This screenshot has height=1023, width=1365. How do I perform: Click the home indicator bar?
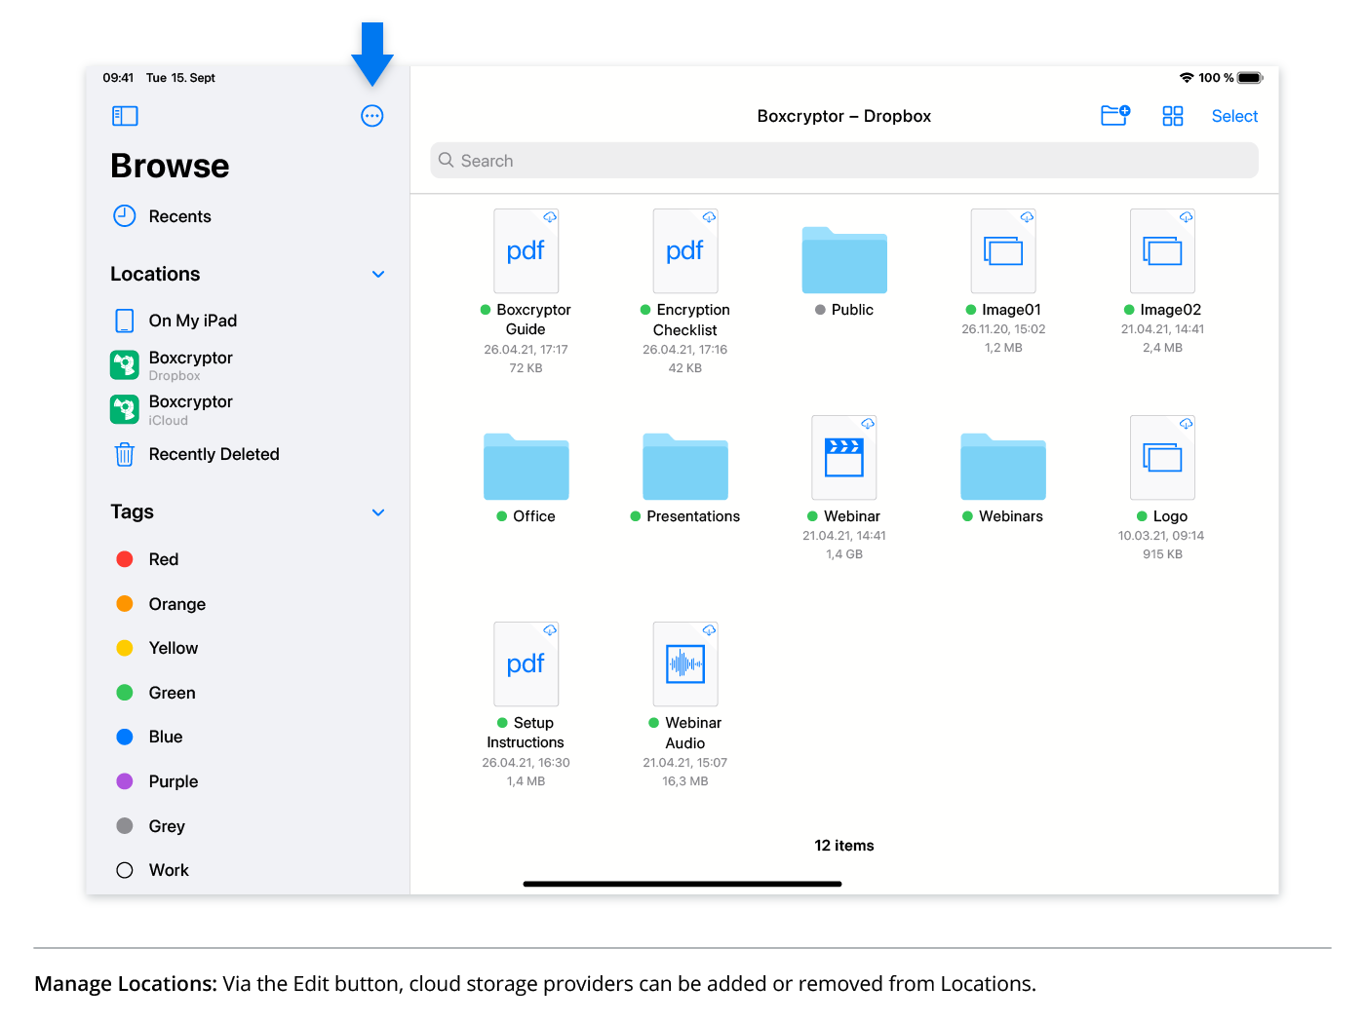(x=682, y=884)
